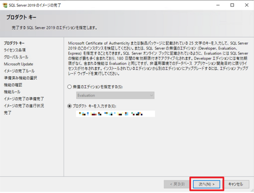Click the 次へ(N) next button
254x193 pixels.
[206, 184]
